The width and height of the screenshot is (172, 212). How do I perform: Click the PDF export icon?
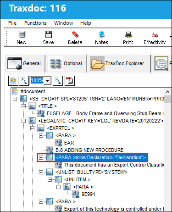point(70,81)
